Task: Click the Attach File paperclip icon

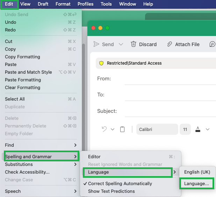Action: tap(170, 44)
